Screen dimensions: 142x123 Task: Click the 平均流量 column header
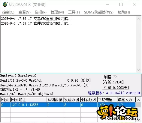(107, 100)
